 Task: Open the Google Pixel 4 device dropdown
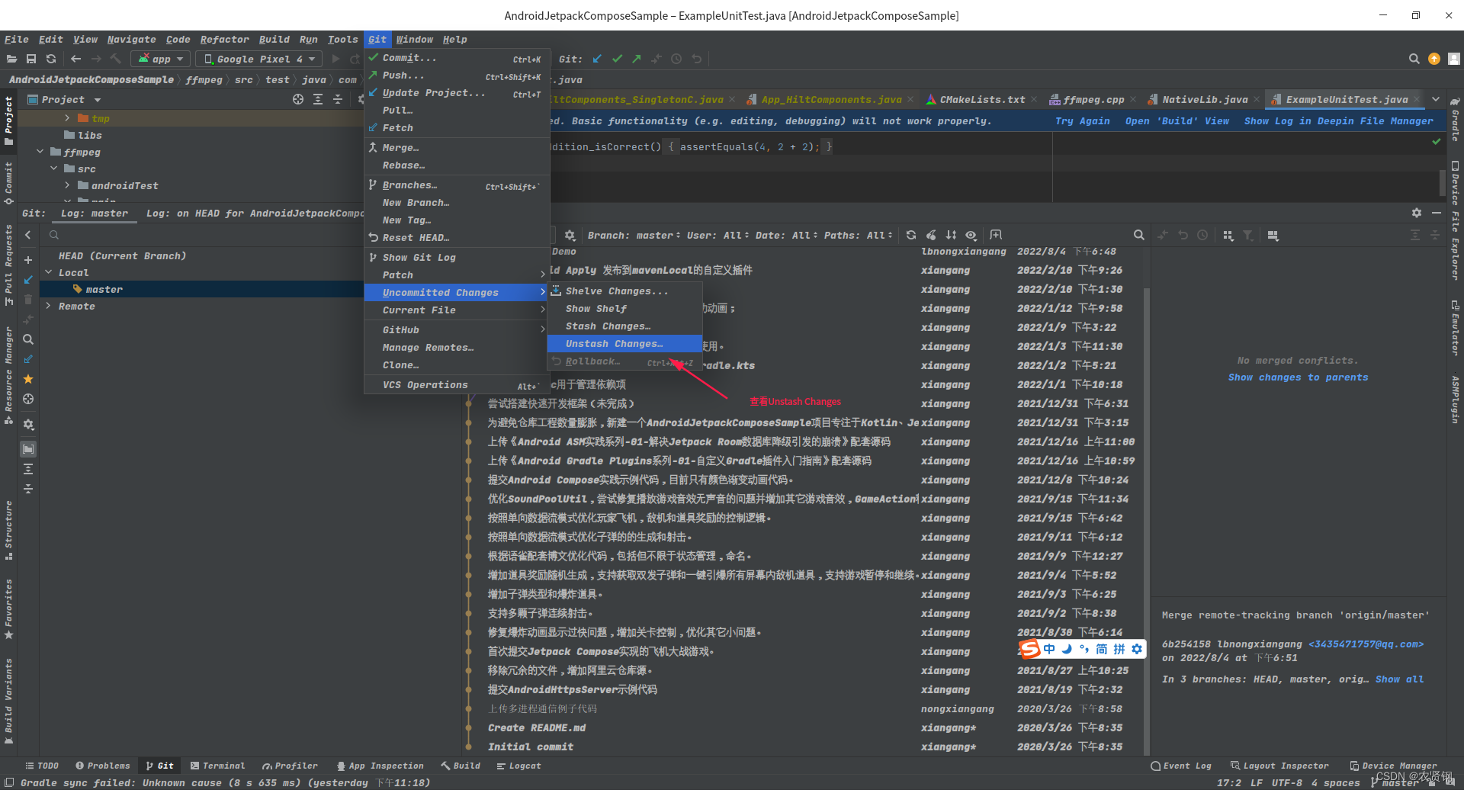[259, 59]
